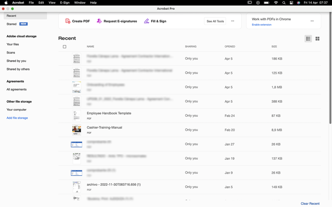Click the 388 KB size value

(x=277, y=101)
